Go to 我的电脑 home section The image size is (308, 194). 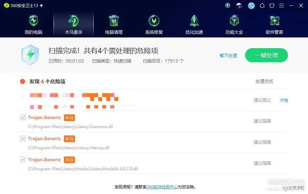pyautogui.click(x=33, y=25)
